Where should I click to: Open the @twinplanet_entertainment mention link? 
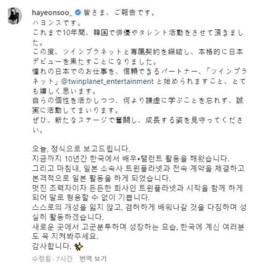pyautogui.click(x=108, y=81)
